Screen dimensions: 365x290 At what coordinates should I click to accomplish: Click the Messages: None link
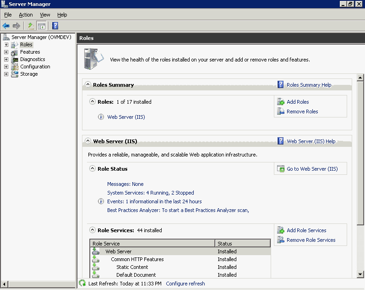pyautogui.click(x=125, y=184)
